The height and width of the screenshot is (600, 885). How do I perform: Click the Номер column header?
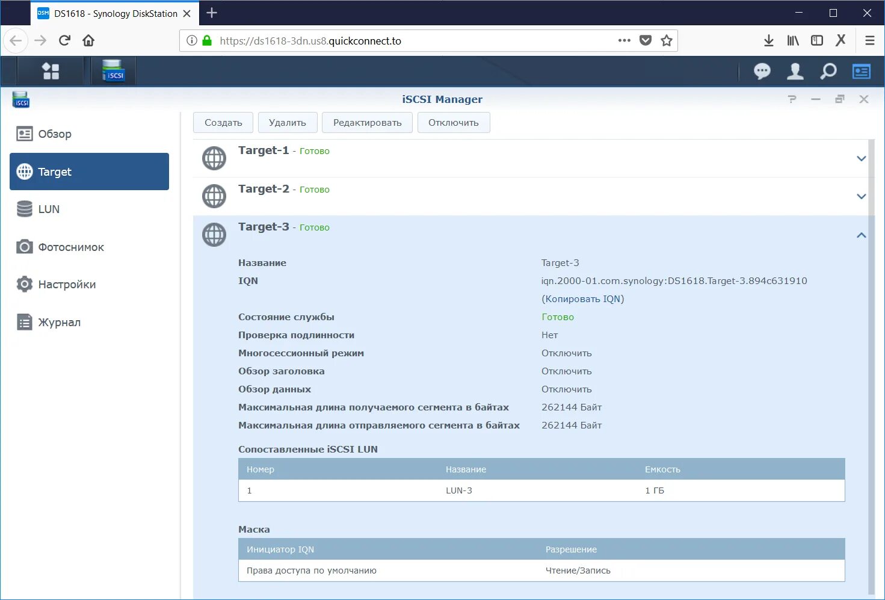pyautogui.click(x=260, y=469)
